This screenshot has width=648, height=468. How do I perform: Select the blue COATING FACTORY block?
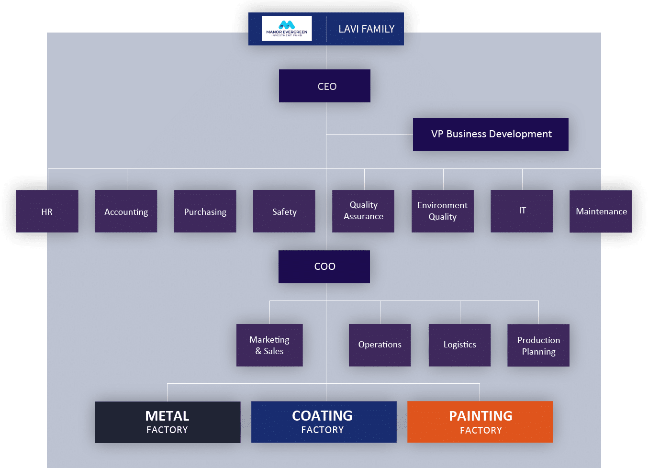point(324,422)
